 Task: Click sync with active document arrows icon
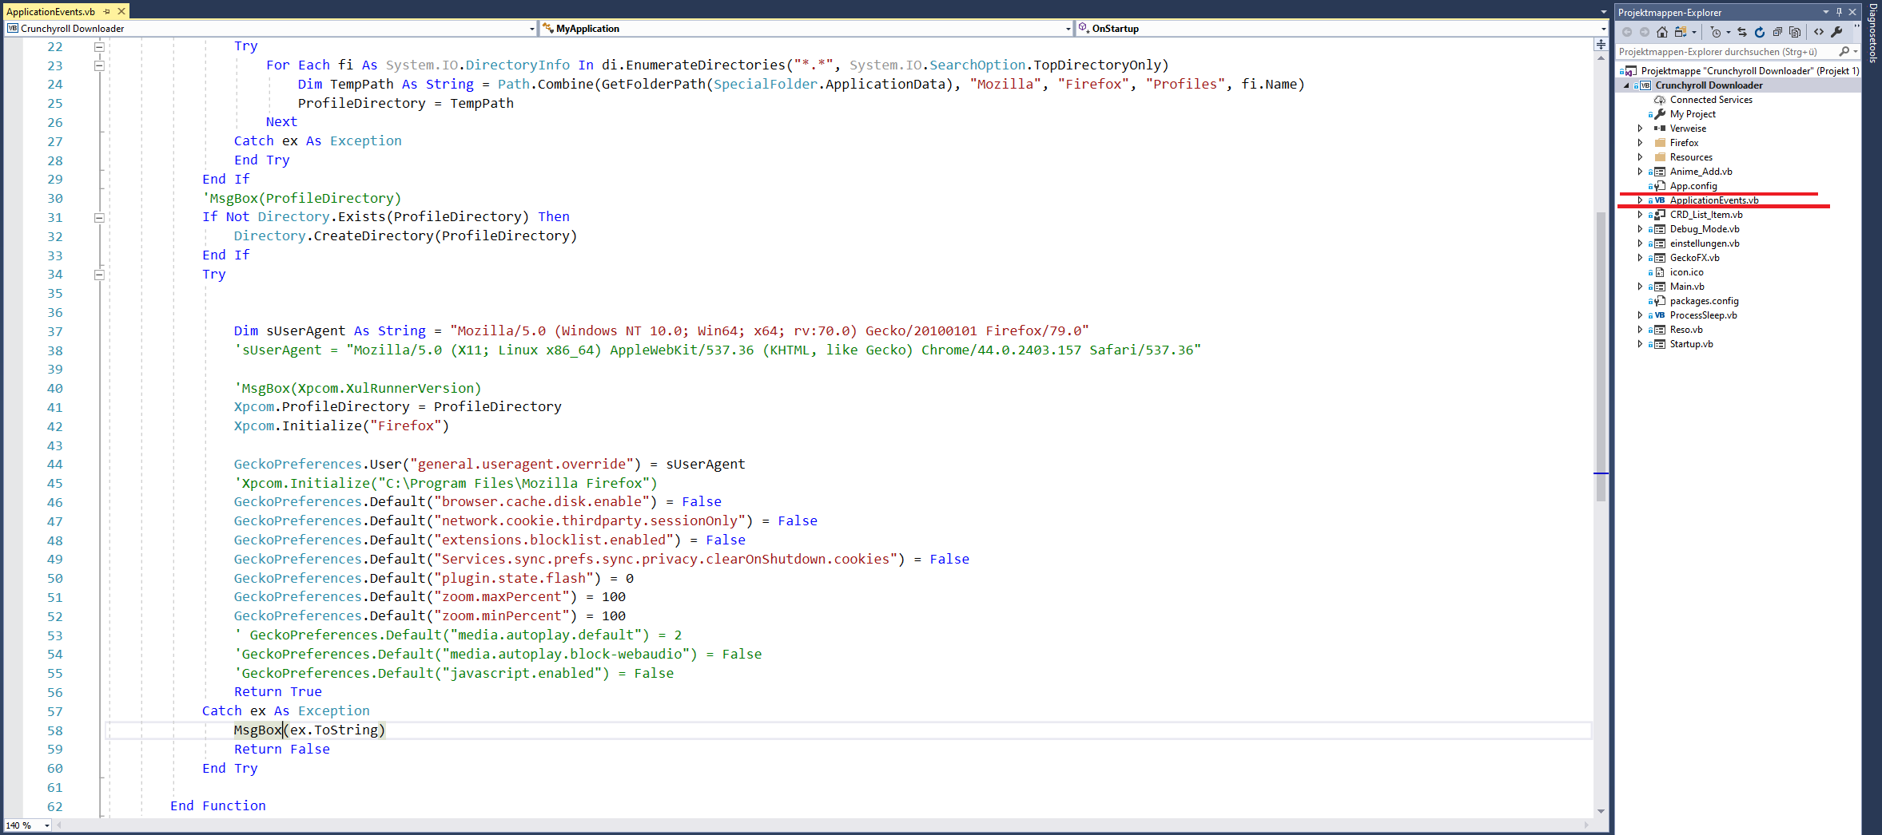tap(1742, 32)
